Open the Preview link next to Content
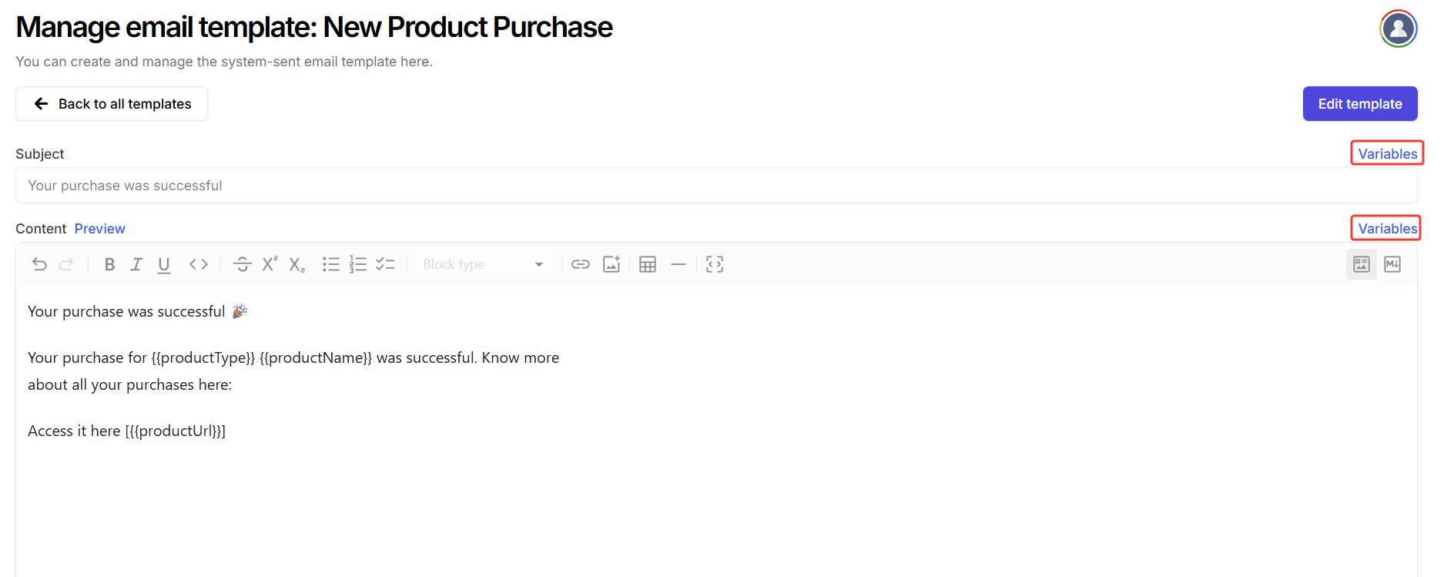The width and height of the screenshot is (1444, 577). pyautogui.click(x=99, y=229)
